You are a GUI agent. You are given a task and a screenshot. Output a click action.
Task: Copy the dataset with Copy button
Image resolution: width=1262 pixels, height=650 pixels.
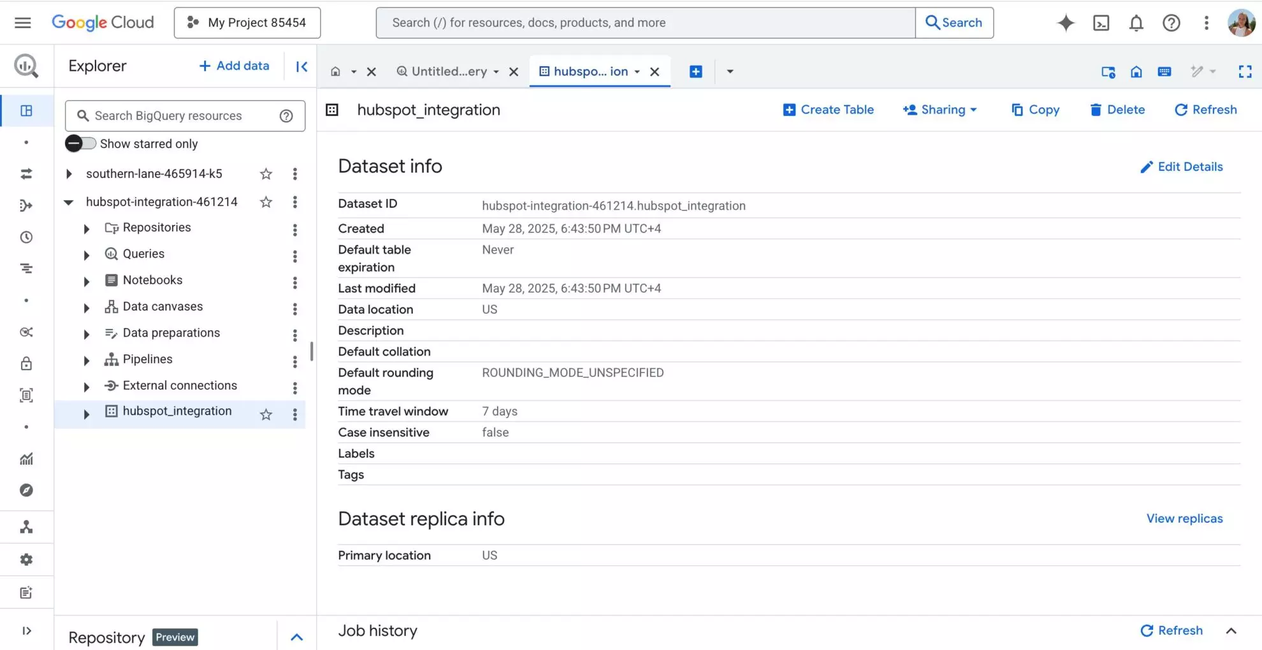coord(1035,110)
